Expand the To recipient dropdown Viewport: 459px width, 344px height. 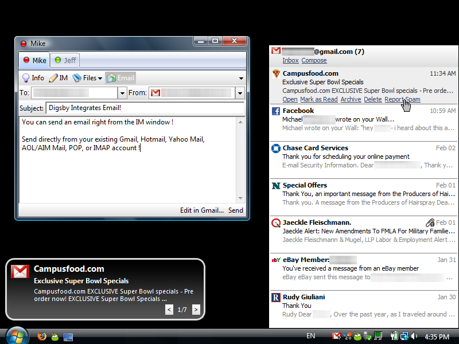point(123,92)
